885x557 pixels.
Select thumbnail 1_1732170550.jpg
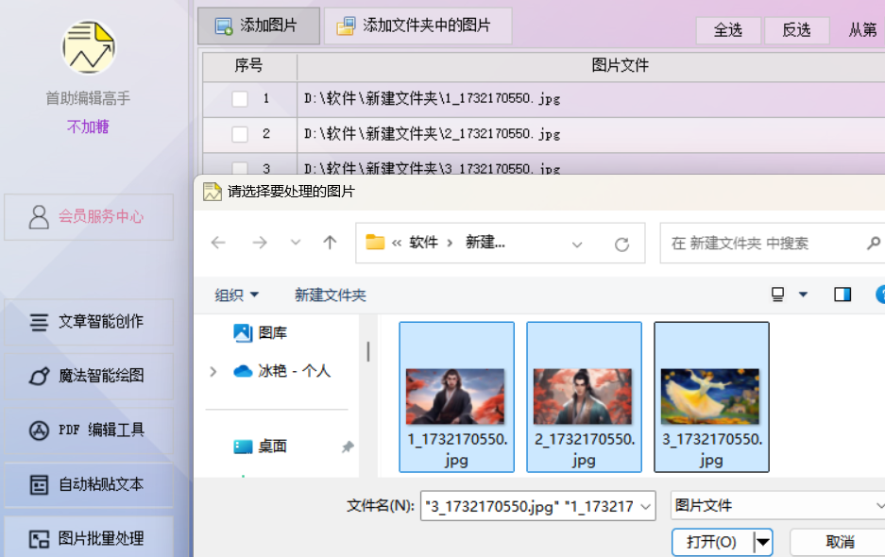pyautogui.click(x=456, y=397)
